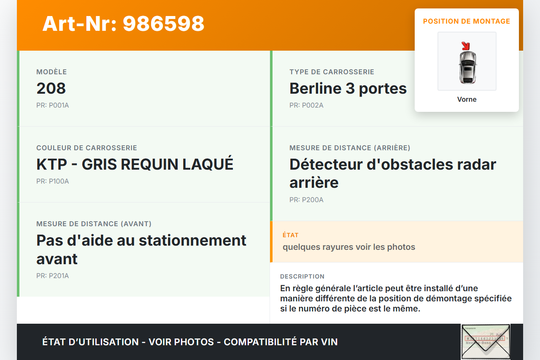540x360 pixels.
Task: Select "quelques rayures voir les photos" text
Action: click(349, 247)
